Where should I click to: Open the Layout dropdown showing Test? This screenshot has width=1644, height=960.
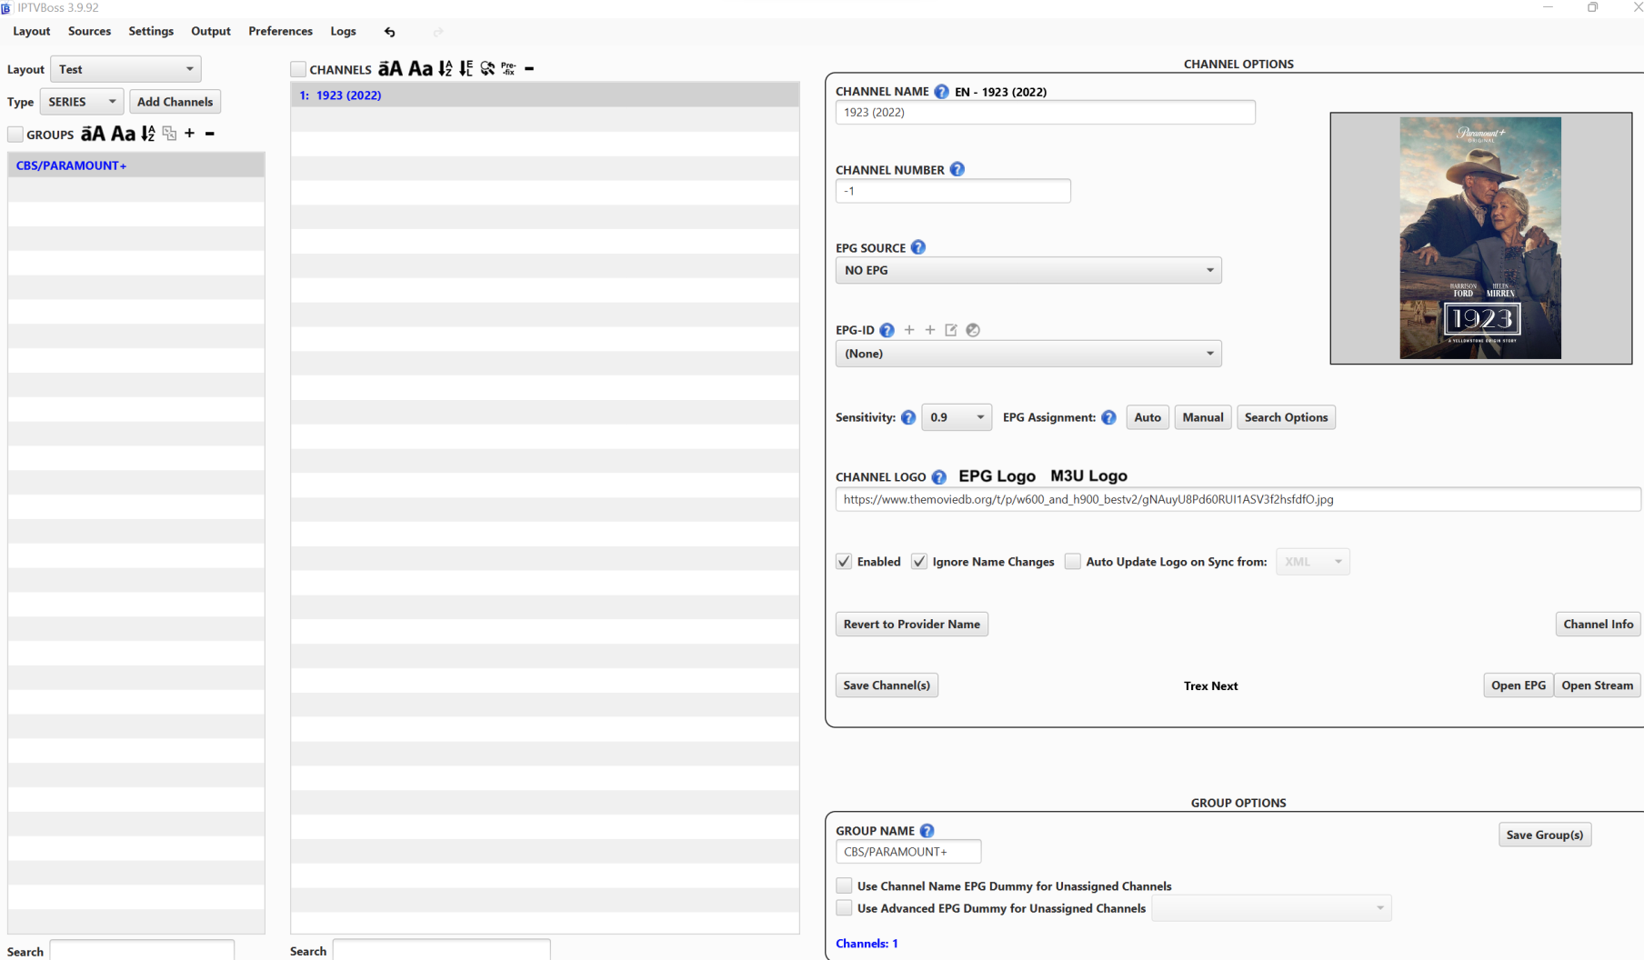pyautogui.click(x=125, y=69)
